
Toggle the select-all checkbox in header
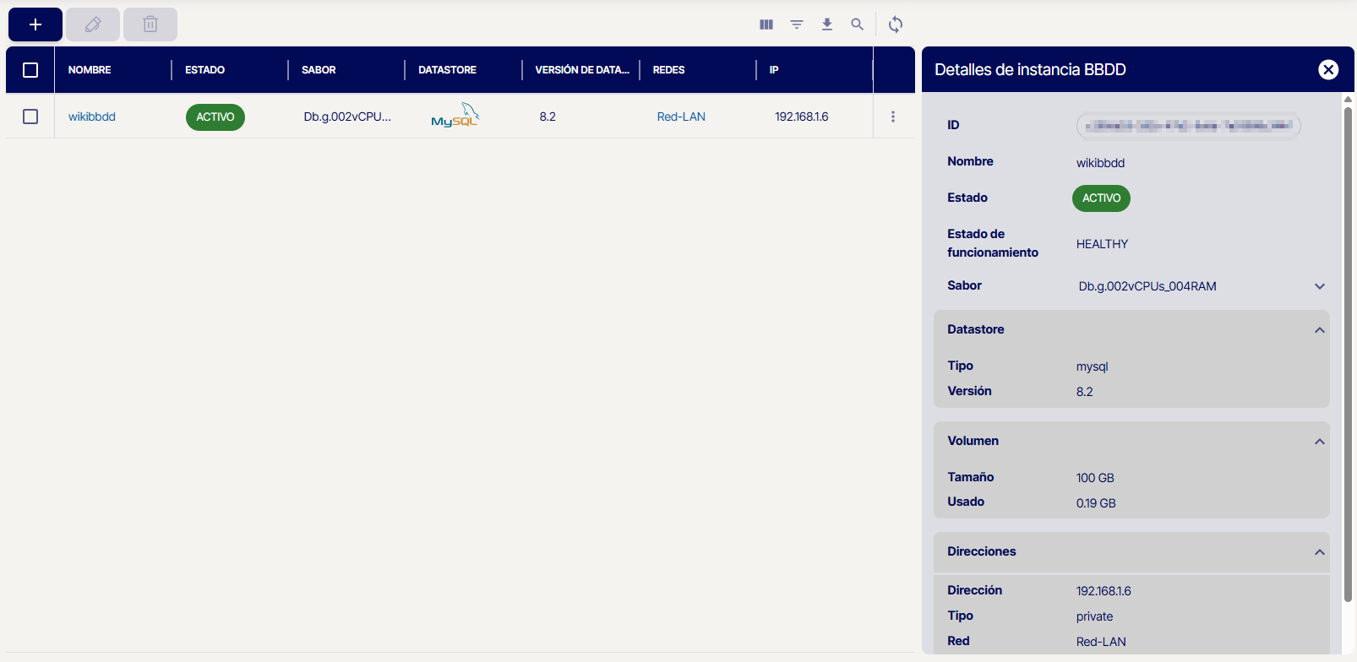coord(30,70)
